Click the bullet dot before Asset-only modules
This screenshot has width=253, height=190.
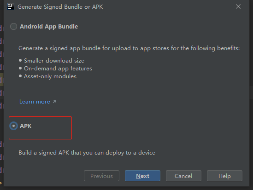click(20, 76)
